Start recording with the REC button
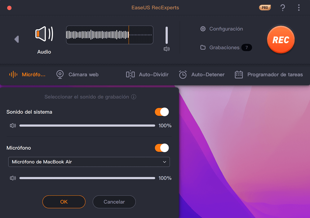Screen dimensions: 310x218 [281, 40]
